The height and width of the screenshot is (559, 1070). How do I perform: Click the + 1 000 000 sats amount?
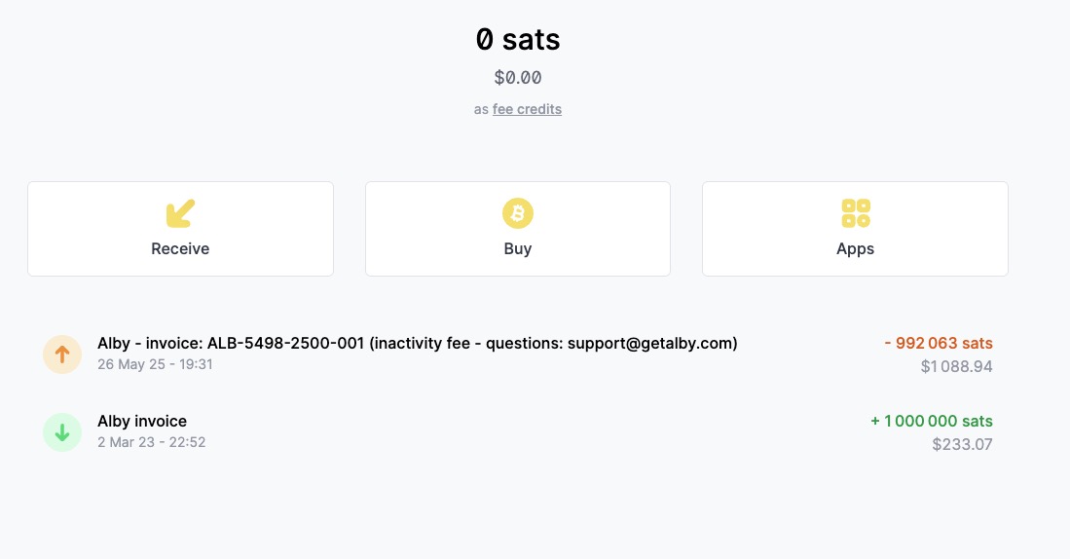932,421
